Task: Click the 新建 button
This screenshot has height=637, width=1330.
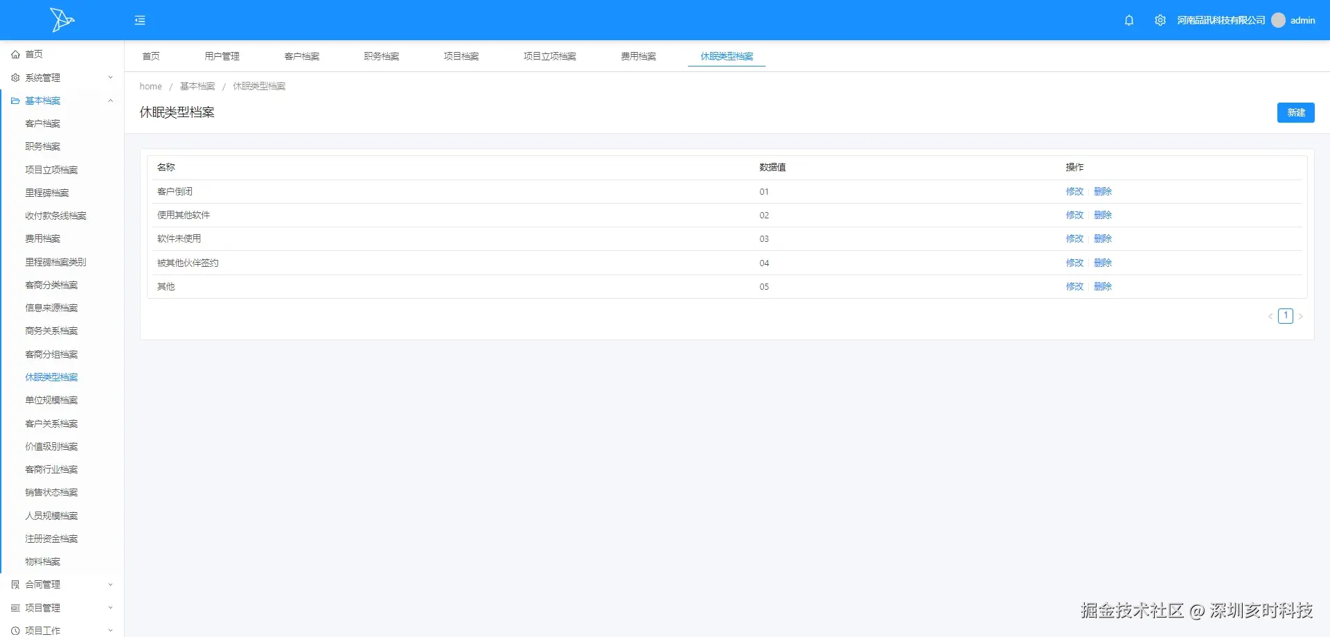Action: [x=1296, y=112]
